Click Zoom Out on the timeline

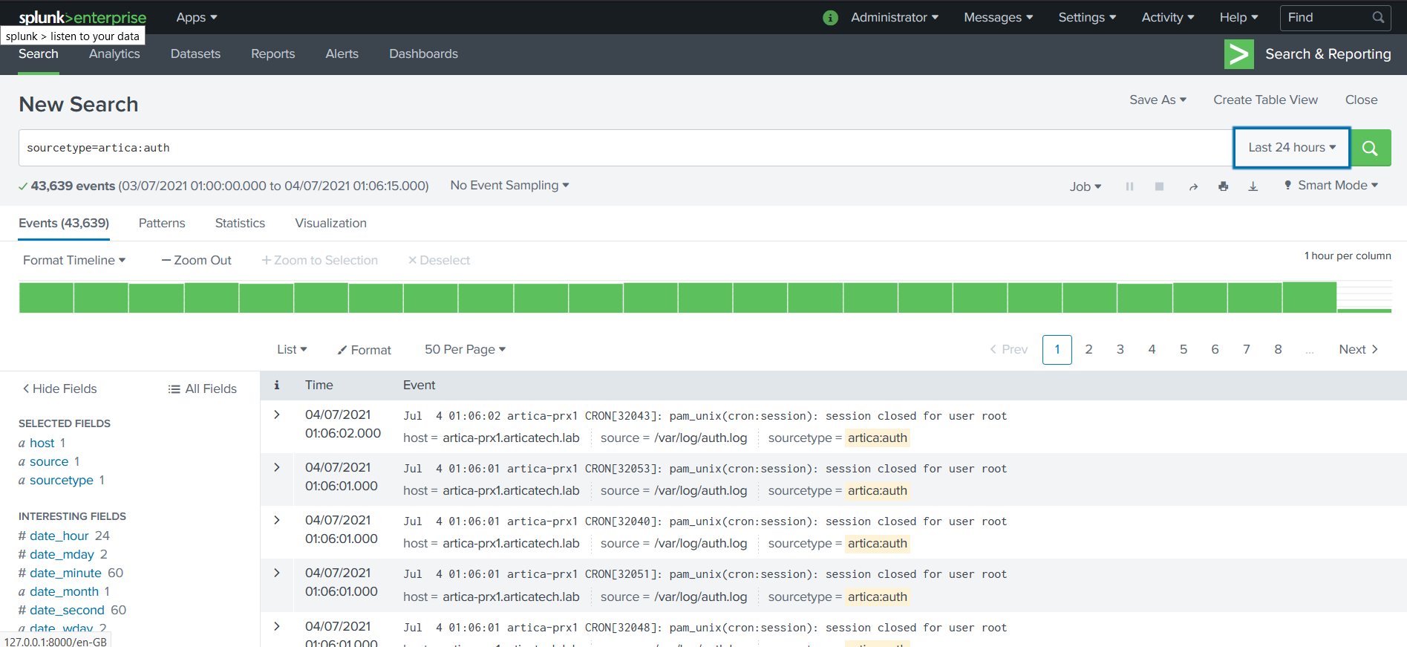pyautogui.click(x=197, y=260)
